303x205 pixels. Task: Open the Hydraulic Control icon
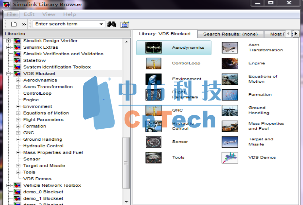point(153,126)
